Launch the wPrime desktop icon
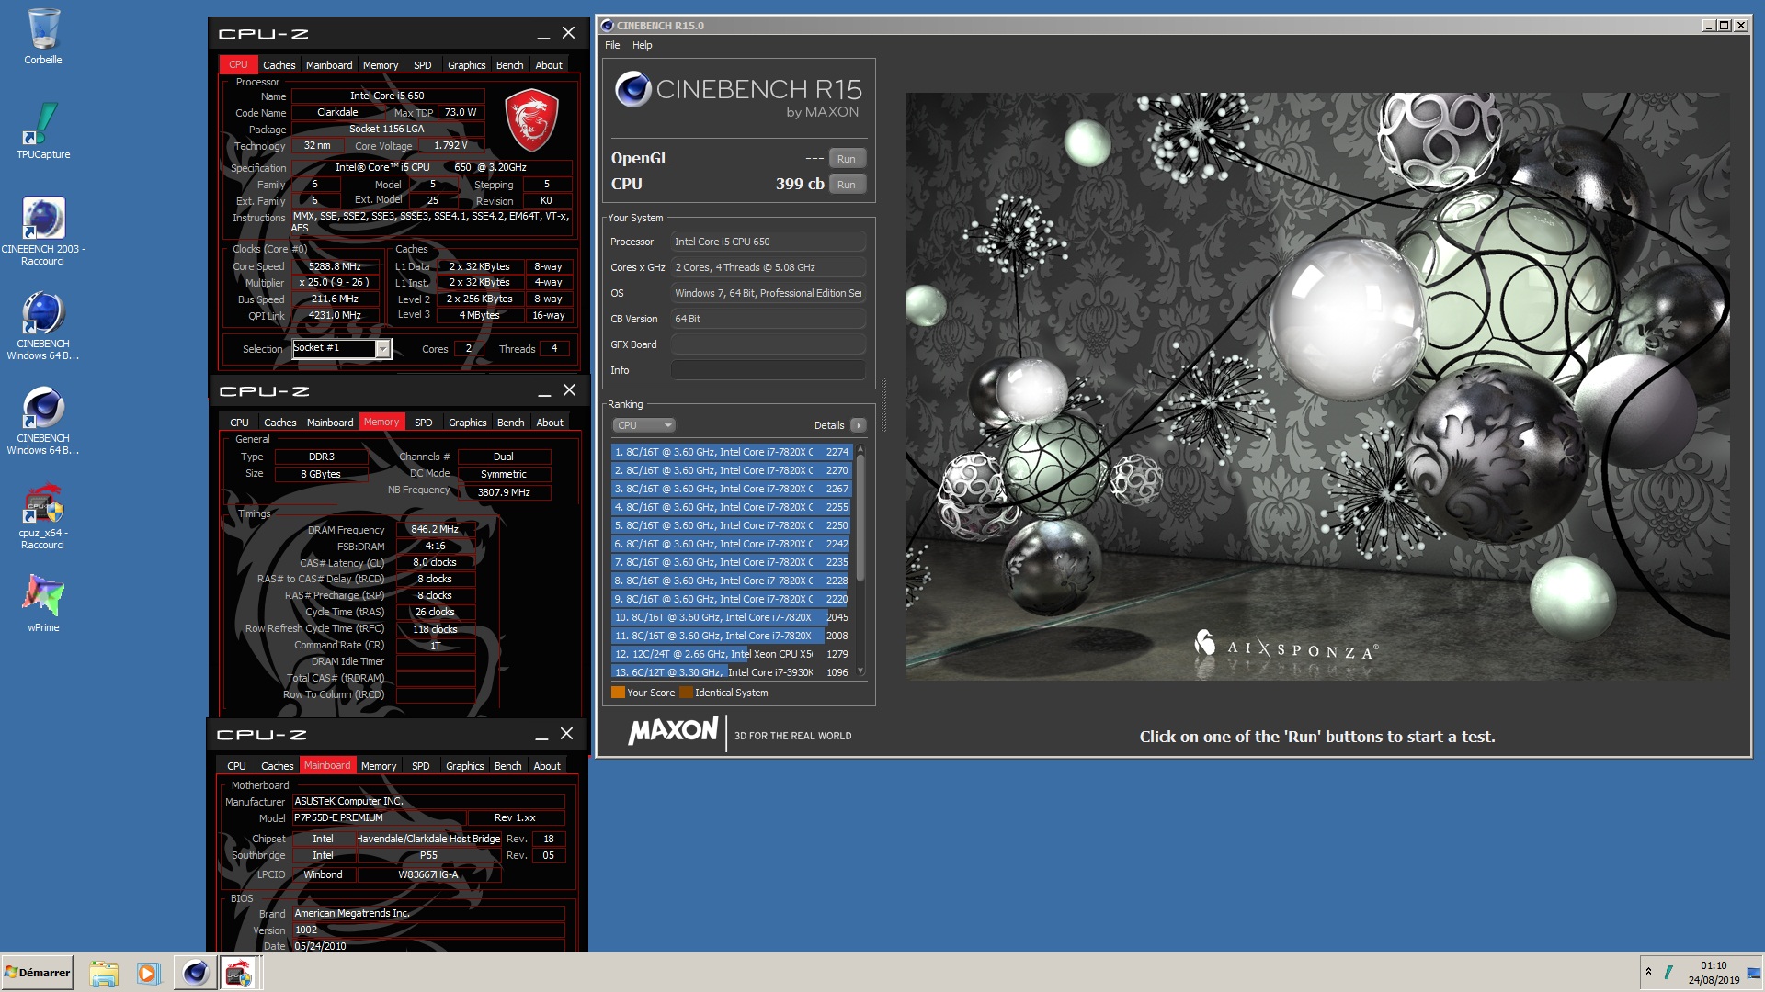1765x992 pixels. [x=43, y=603]
